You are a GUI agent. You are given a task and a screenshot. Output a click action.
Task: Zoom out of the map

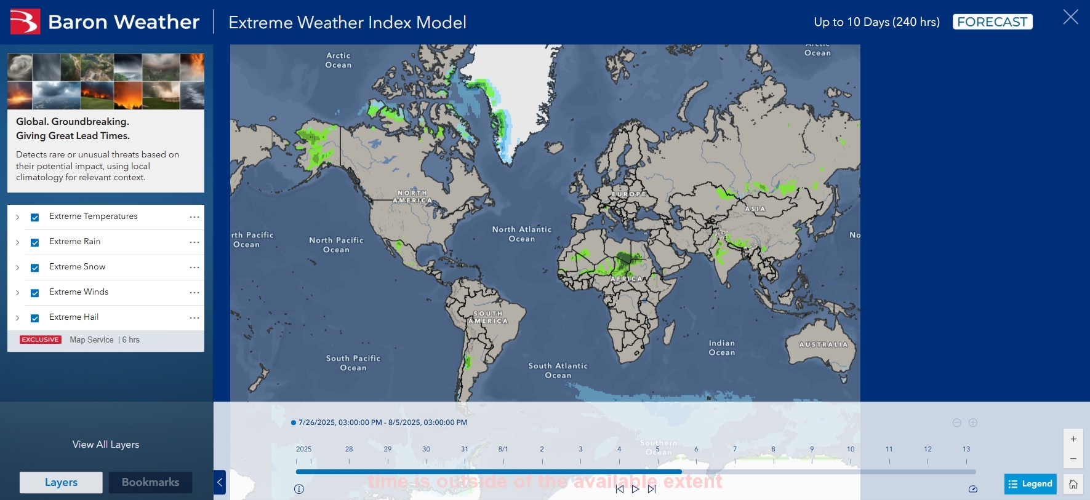[x=1073, y=459]
